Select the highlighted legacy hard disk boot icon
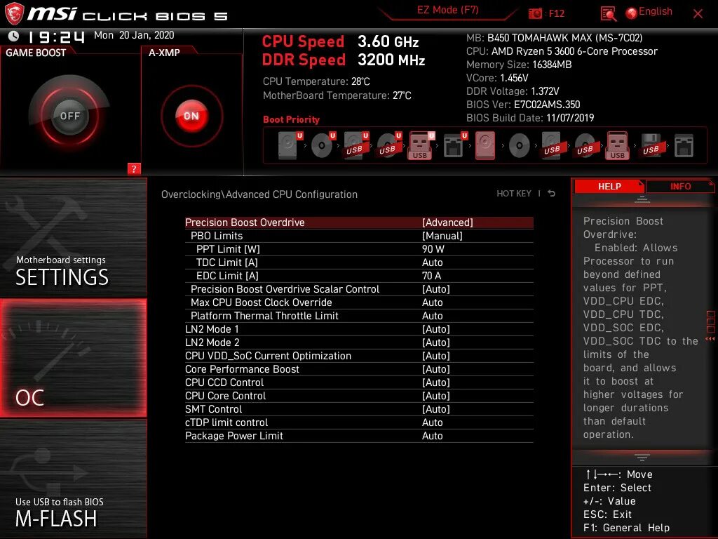The width and height of the screenshot is (718, 539). [x=485, y=145]
